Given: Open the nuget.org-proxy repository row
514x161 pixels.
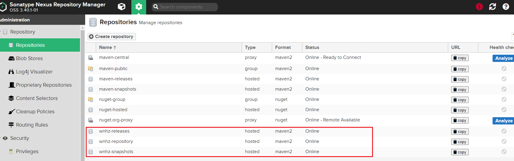Looking at the screenshot, I should [300, 121].
